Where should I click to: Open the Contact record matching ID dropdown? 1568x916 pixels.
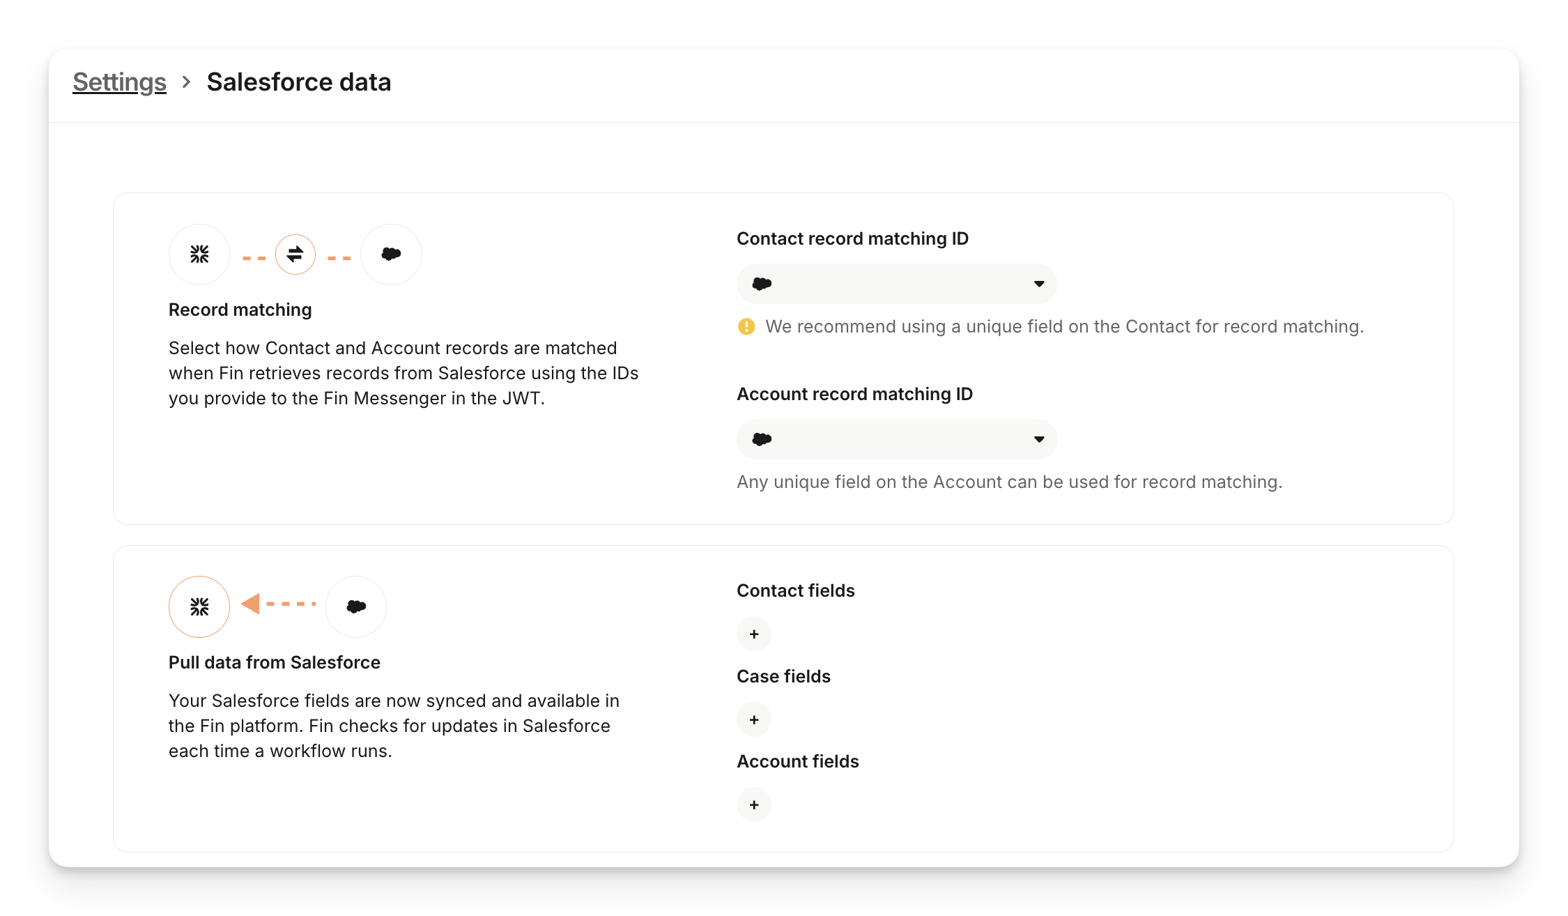click(896, 284)
